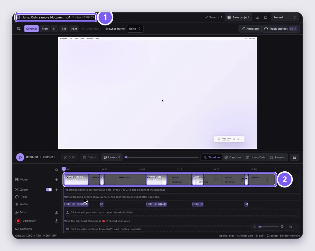Open the Browser frame None dropdown

(x=135, y=29)
